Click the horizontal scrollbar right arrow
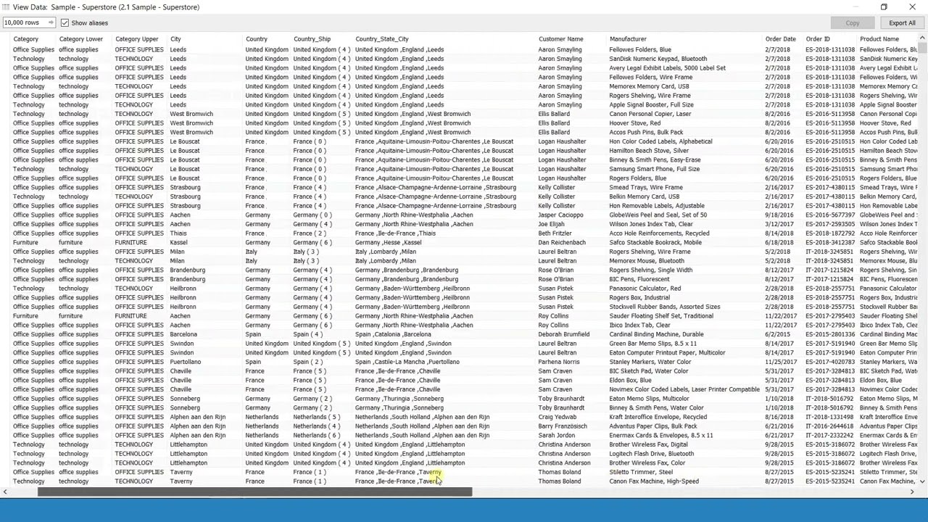Viewport: 928px width, 522px height. coord(912,492)
